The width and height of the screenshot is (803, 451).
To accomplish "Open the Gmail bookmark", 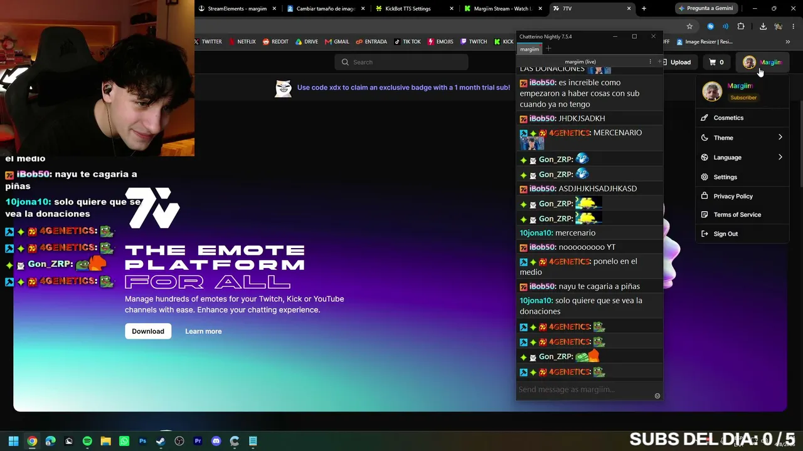I will tap(337, 42).
